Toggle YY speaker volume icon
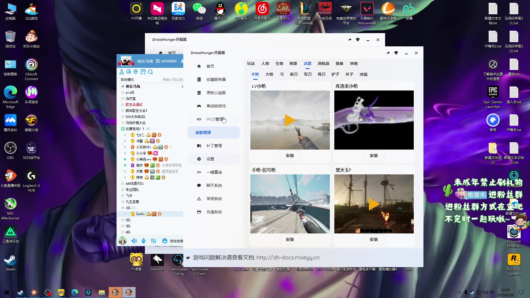 pyautogui.click(x=134, y=241)
